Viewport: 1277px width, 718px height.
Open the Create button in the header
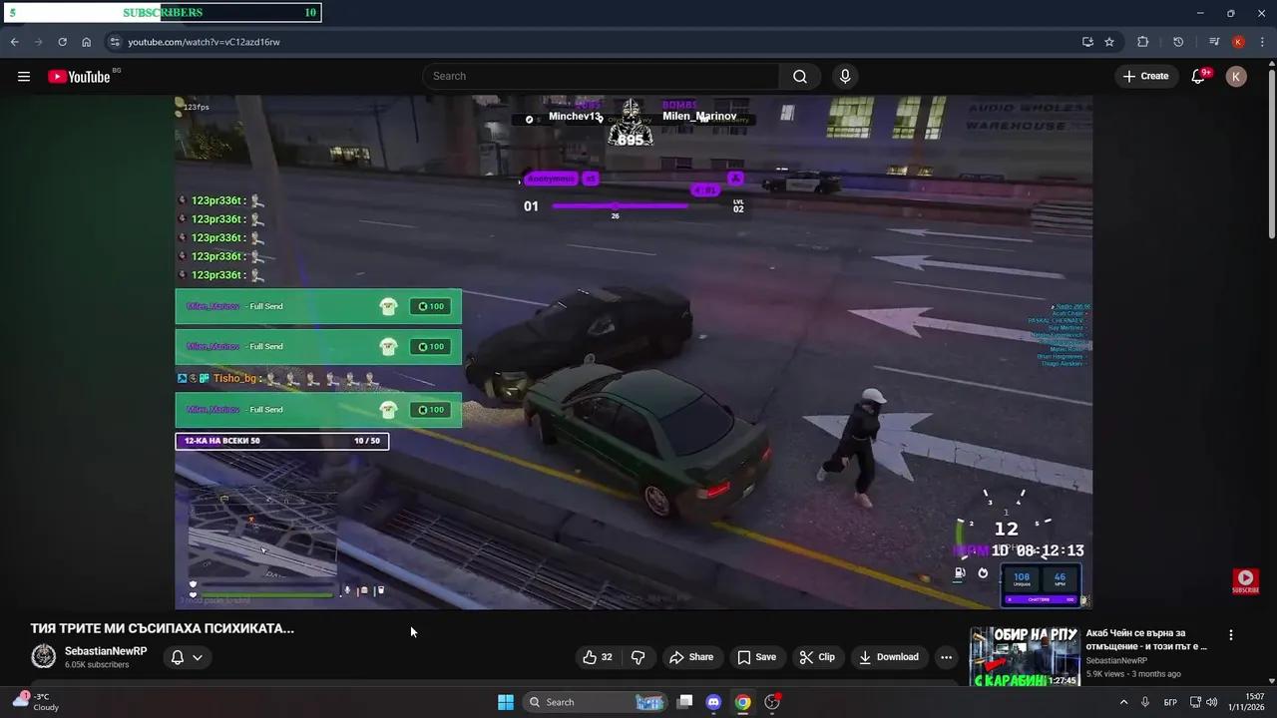pos(1146,76)
